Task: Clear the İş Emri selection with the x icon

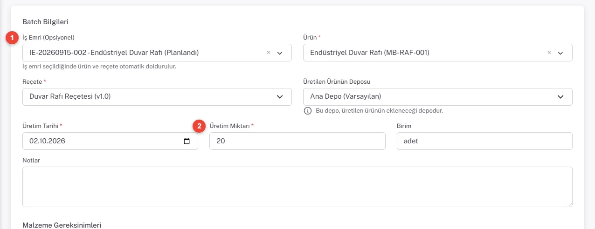Action: (268, 53)
